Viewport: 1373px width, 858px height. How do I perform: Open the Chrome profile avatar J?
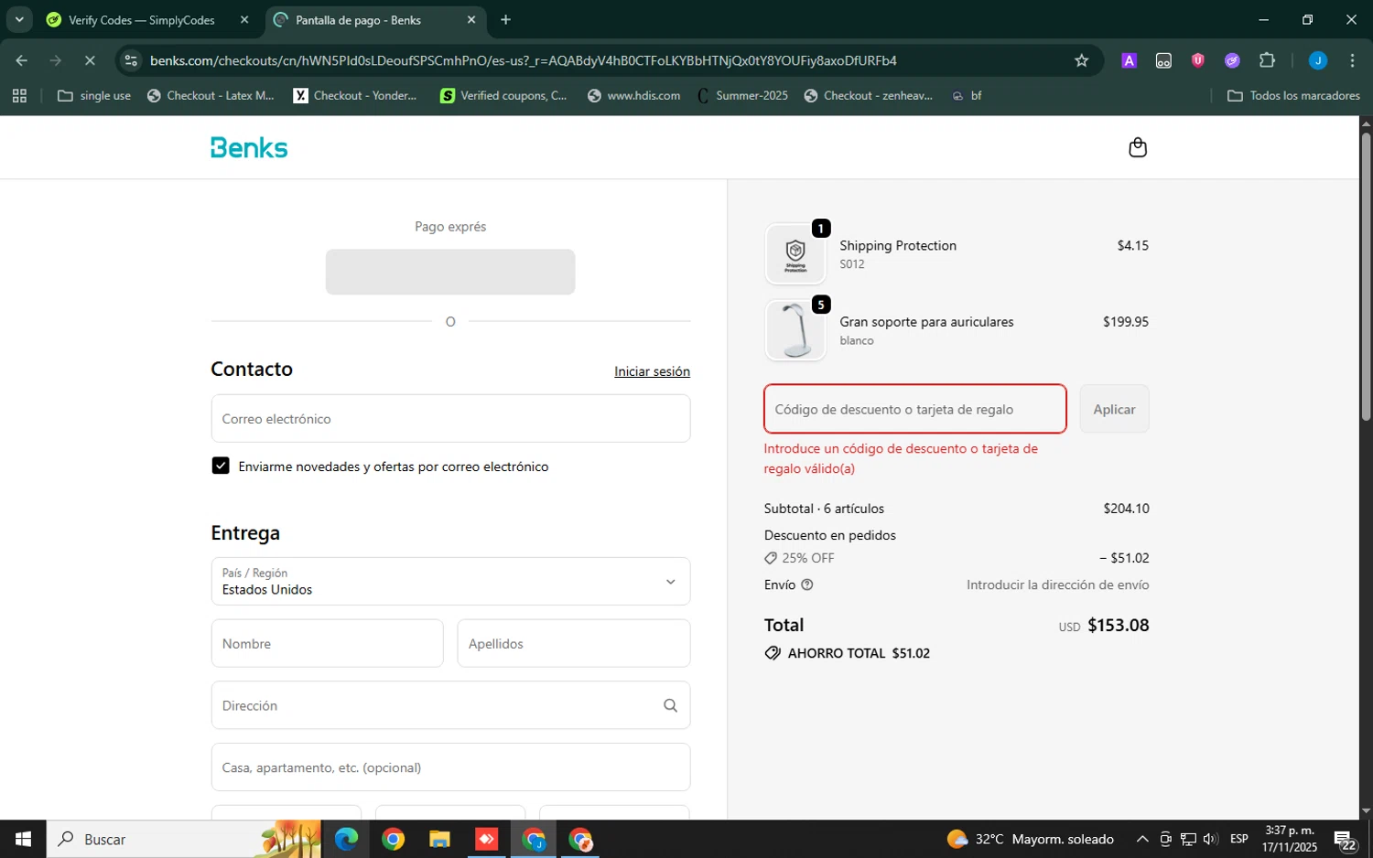tap(1317, 60)
